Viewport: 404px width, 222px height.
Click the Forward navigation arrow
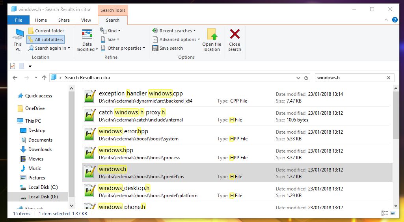tap(26, 78)
